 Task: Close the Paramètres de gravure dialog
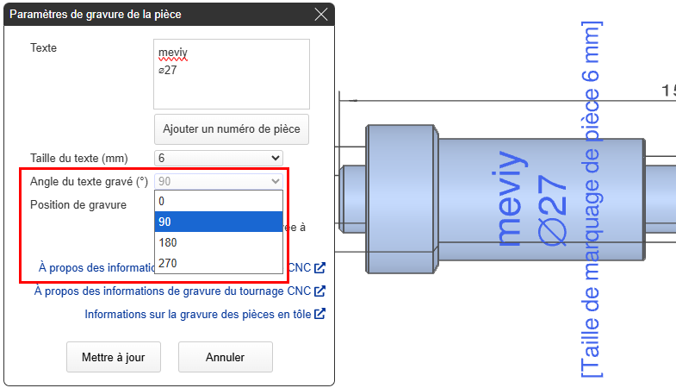coord(321,15)
